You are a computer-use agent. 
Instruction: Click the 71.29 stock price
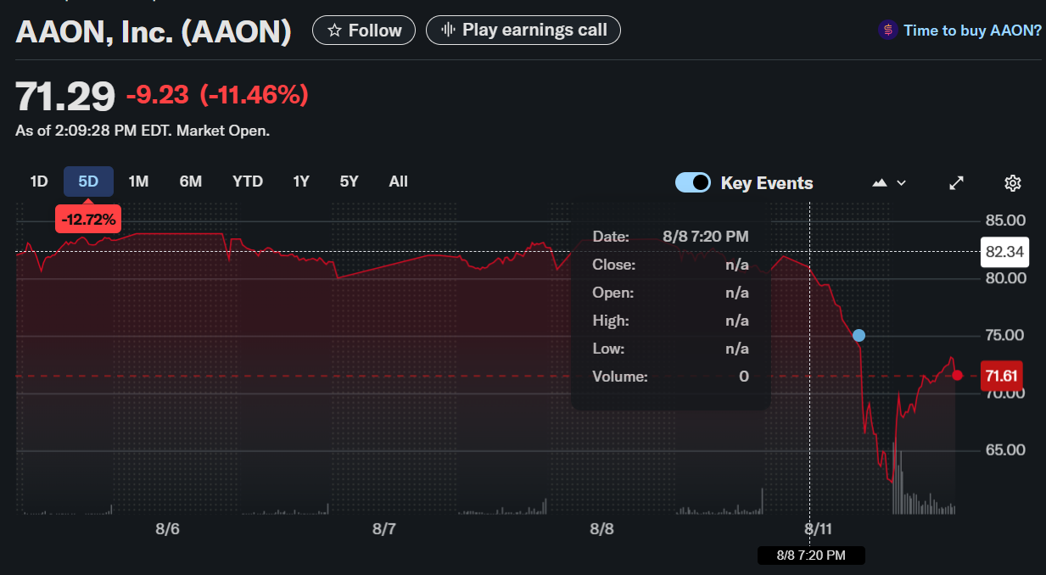pos(65,97)
